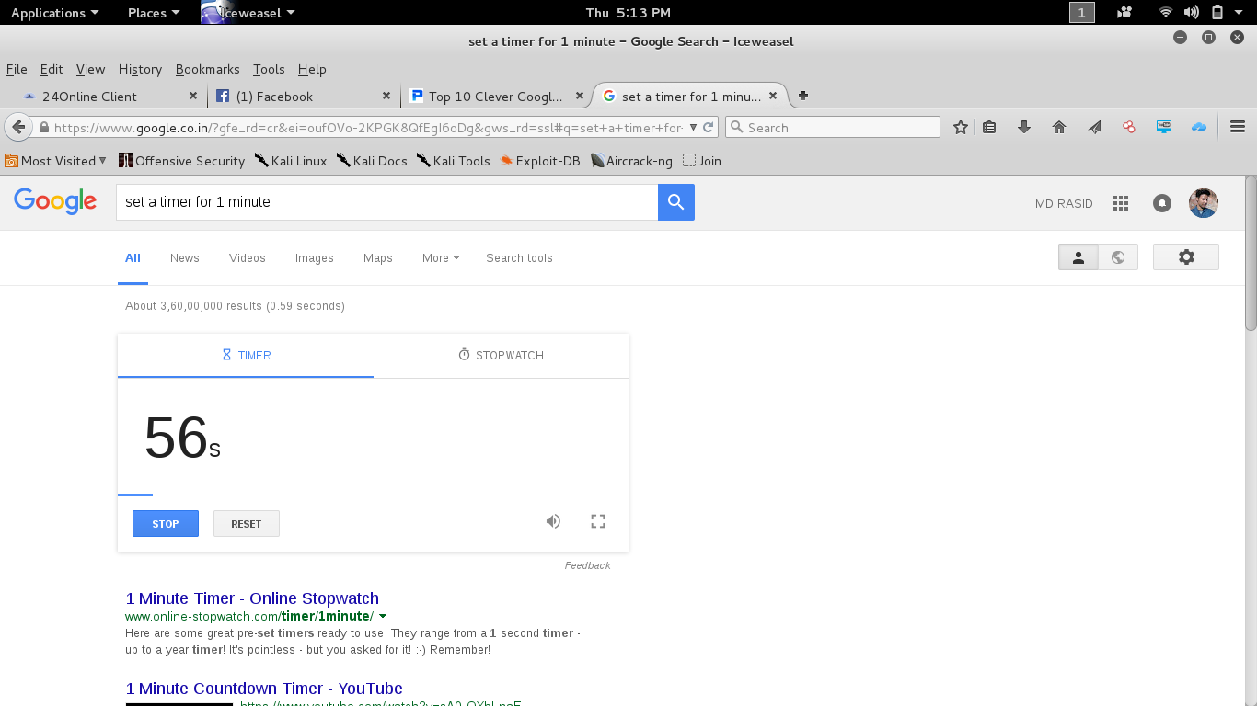
Task: Open the More search filter dropdown
Action: (441, 258)
